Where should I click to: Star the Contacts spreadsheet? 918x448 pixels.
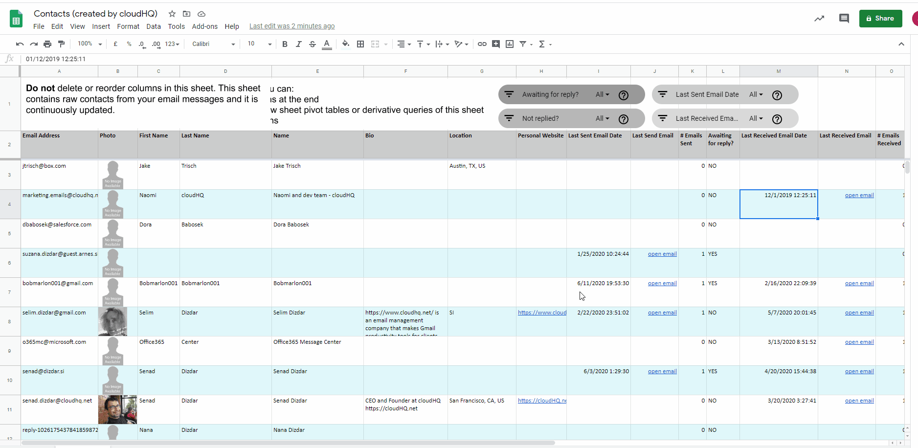172,14
